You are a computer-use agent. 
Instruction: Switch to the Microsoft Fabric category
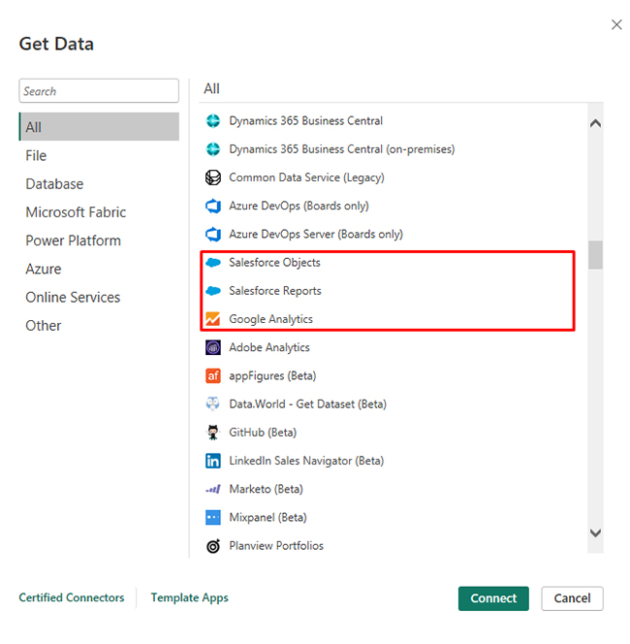pos(99,212)
